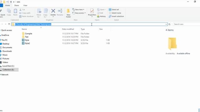Open the Move to menu
Image resolution: width=200 pixels, height=112 pixels.
39,13
